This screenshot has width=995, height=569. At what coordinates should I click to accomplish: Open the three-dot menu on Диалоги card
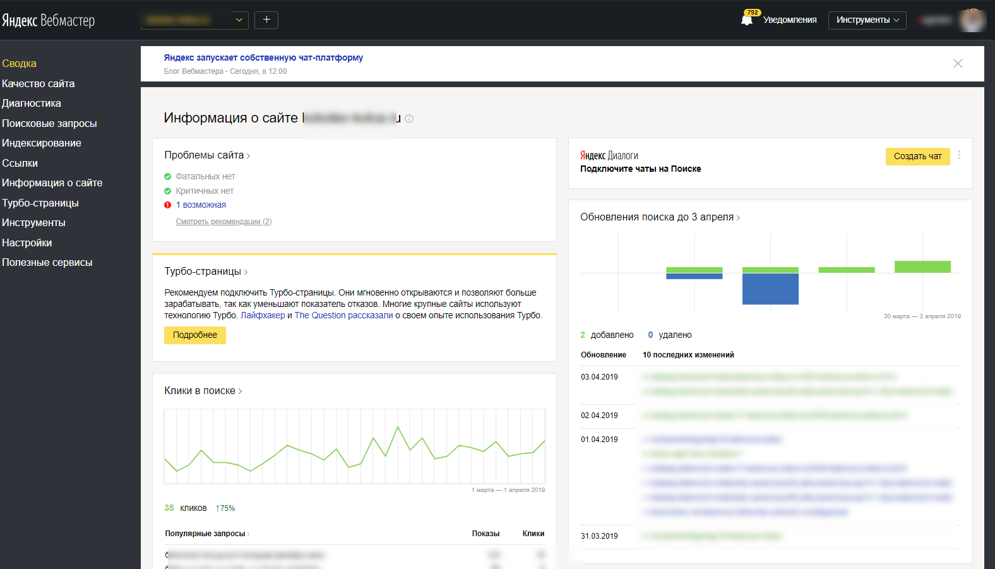pos(959,155)
